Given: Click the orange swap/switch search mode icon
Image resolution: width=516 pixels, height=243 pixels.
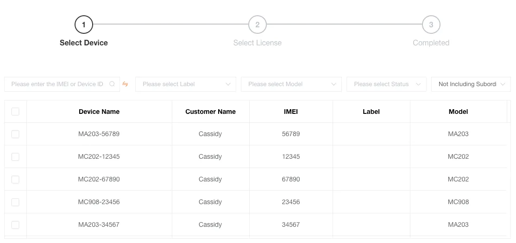Looking at the screenshot, I should (x=125, y=84).
